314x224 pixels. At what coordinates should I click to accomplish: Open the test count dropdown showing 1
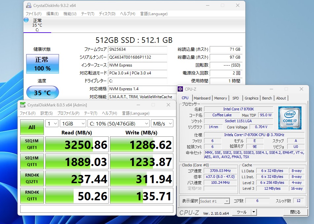tap(52, 124)
